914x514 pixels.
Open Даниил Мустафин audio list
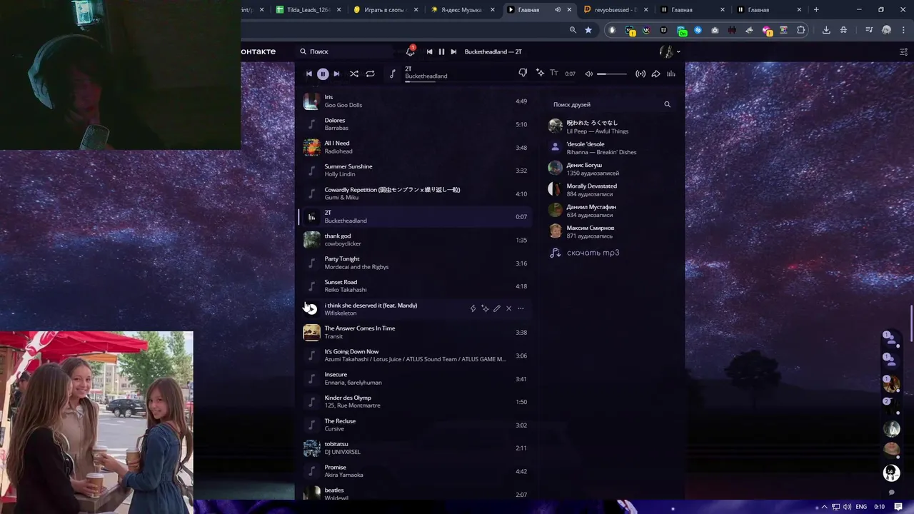[611, 211]
